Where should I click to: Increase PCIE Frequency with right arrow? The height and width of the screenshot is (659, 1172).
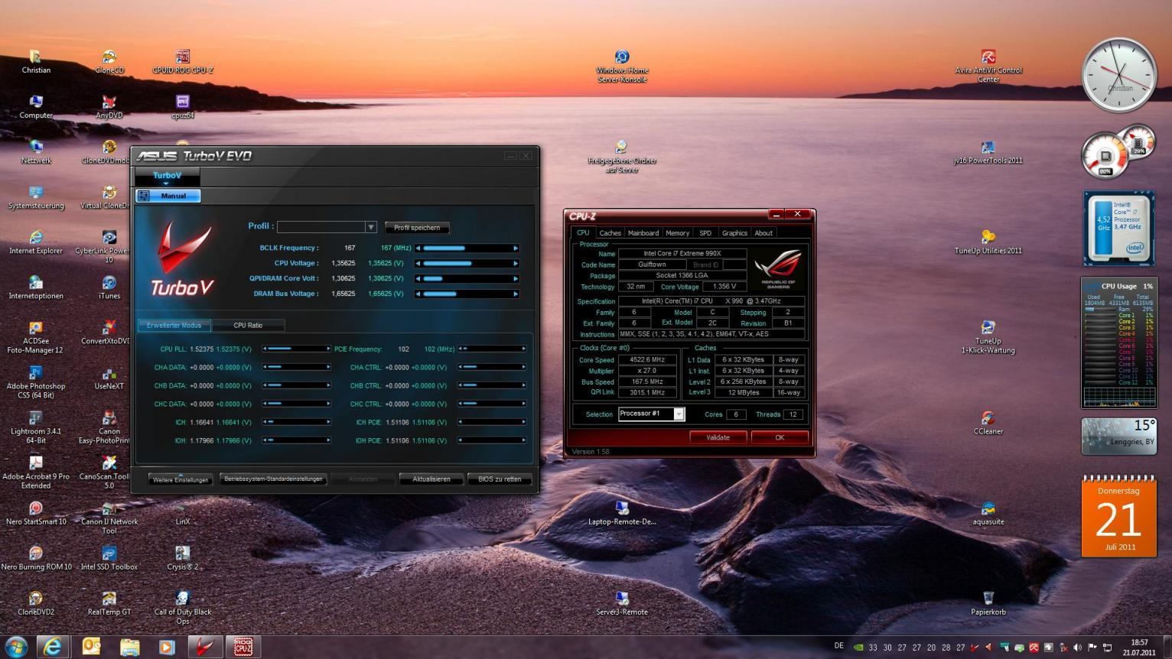[524, 349]
